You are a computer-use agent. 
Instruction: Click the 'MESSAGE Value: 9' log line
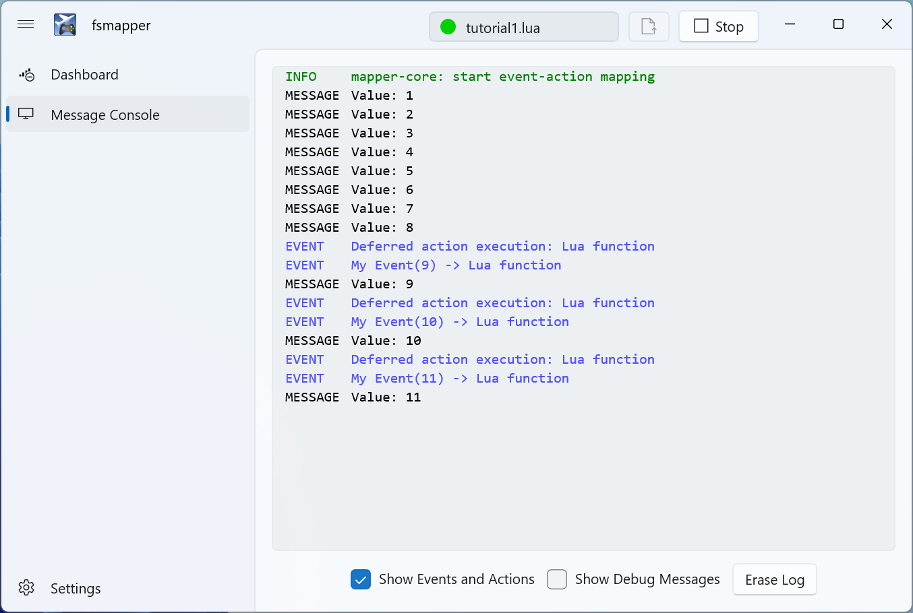click(x=349, y=284)
